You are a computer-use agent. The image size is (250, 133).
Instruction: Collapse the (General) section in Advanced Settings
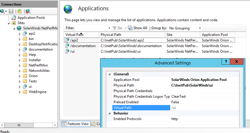tap(109, 74)
